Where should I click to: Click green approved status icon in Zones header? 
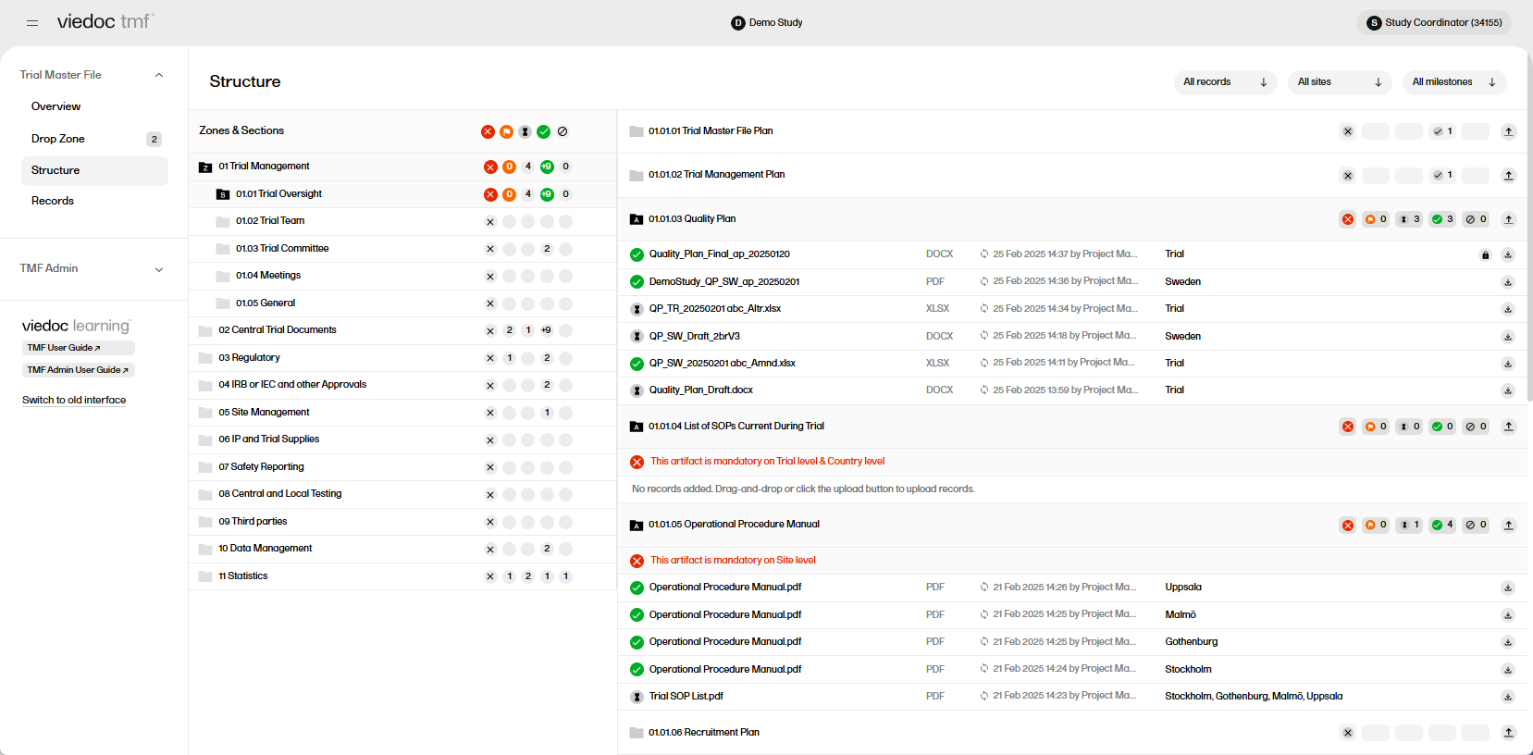tap(543, 131)
